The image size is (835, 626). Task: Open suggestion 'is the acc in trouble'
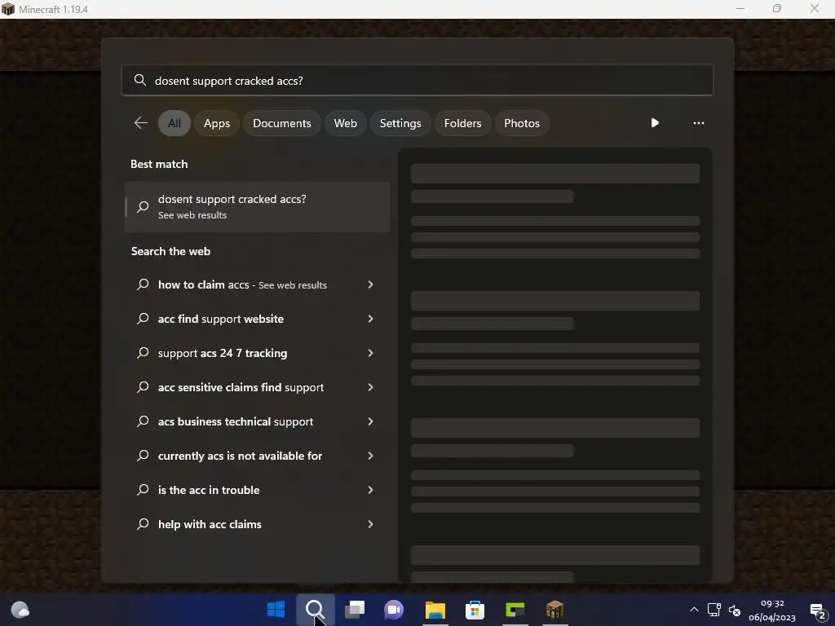point(258,490)
